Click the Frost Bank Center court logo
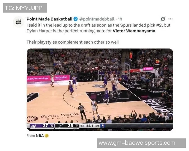 (53, 117)
